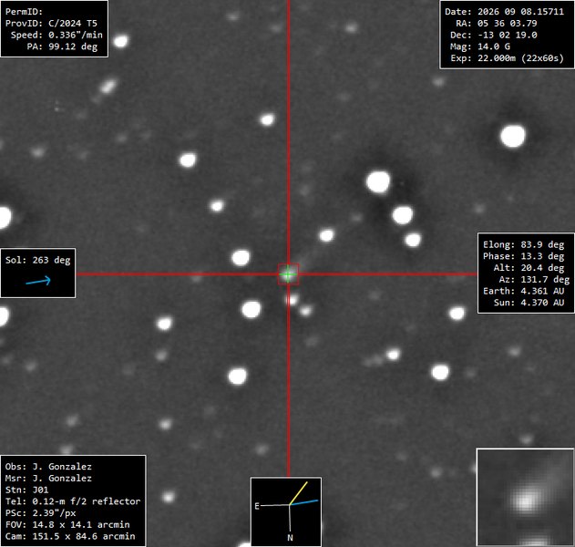The image size is (575, 547).
Task: Click the 'N' label in the compass
Action: coord(290,538)
